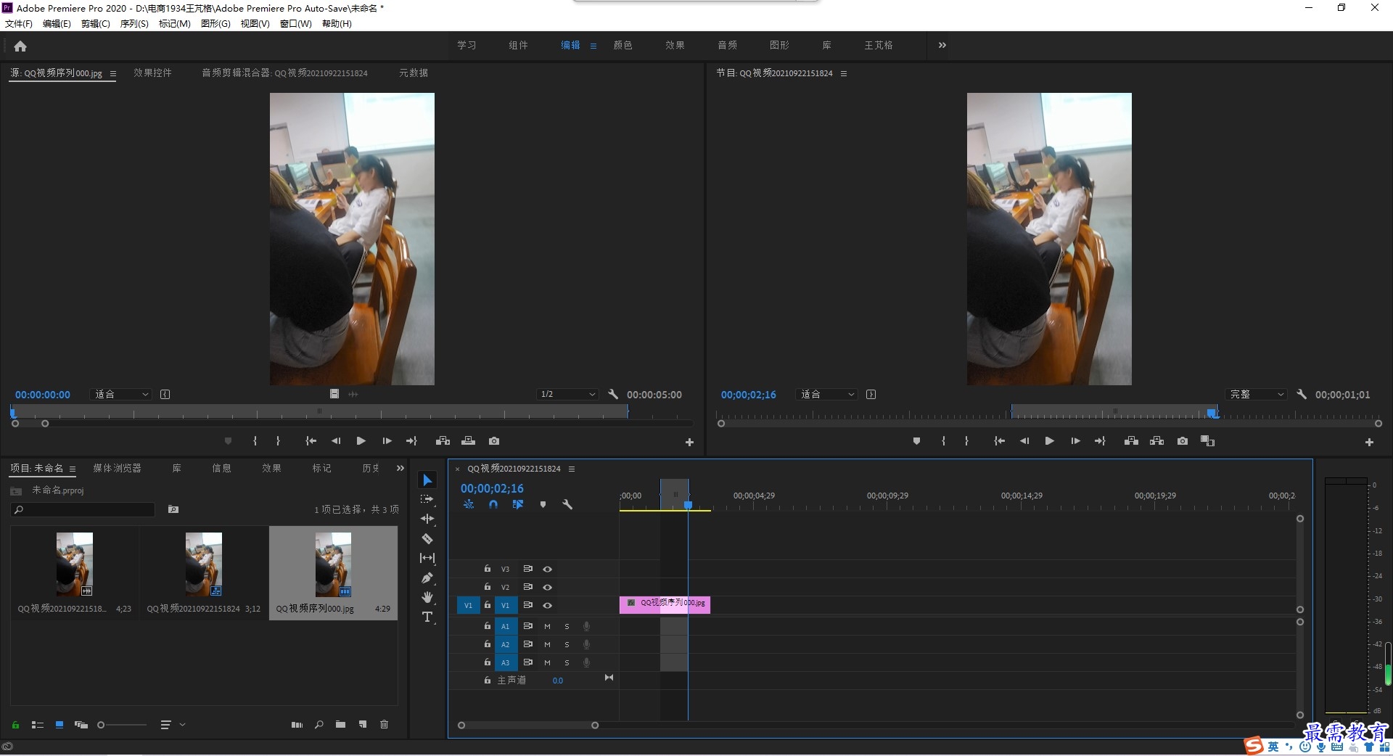This screenshot has width=1393, height=756.
Task: Open 剪辑(C) menu
Action: (x=96, y=24)
